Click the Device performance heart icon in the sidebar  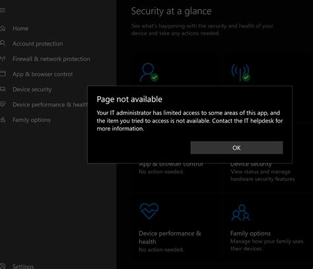(3, 104)
